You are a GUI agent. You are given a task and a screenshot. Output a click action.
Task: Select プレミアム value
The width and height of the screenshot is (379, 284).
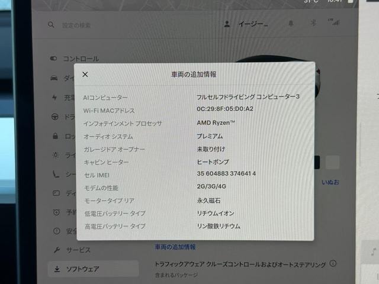coord(210,136)
